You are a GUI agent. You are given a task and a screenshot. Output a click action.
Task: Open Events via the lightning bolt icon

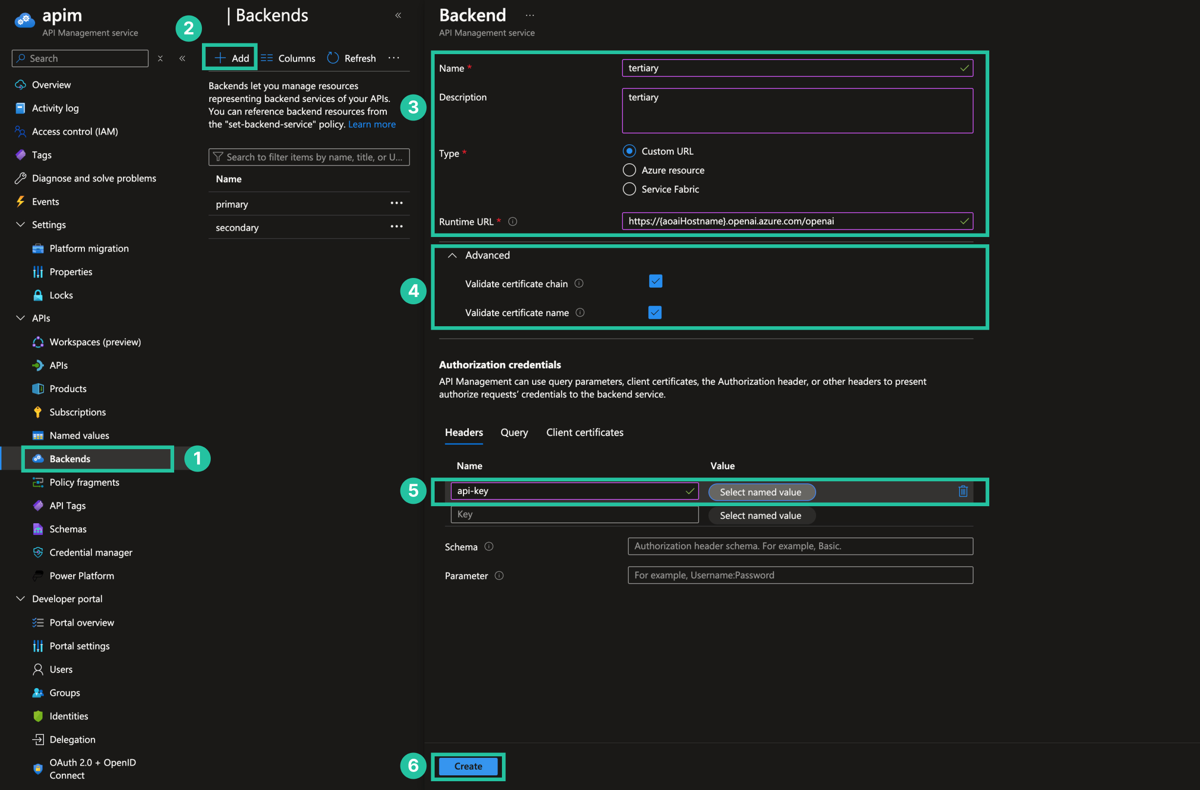click(20, 202)
